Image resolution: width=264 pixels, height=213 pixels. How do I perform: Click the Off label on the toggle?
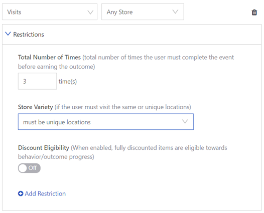[x=32, y=168]
